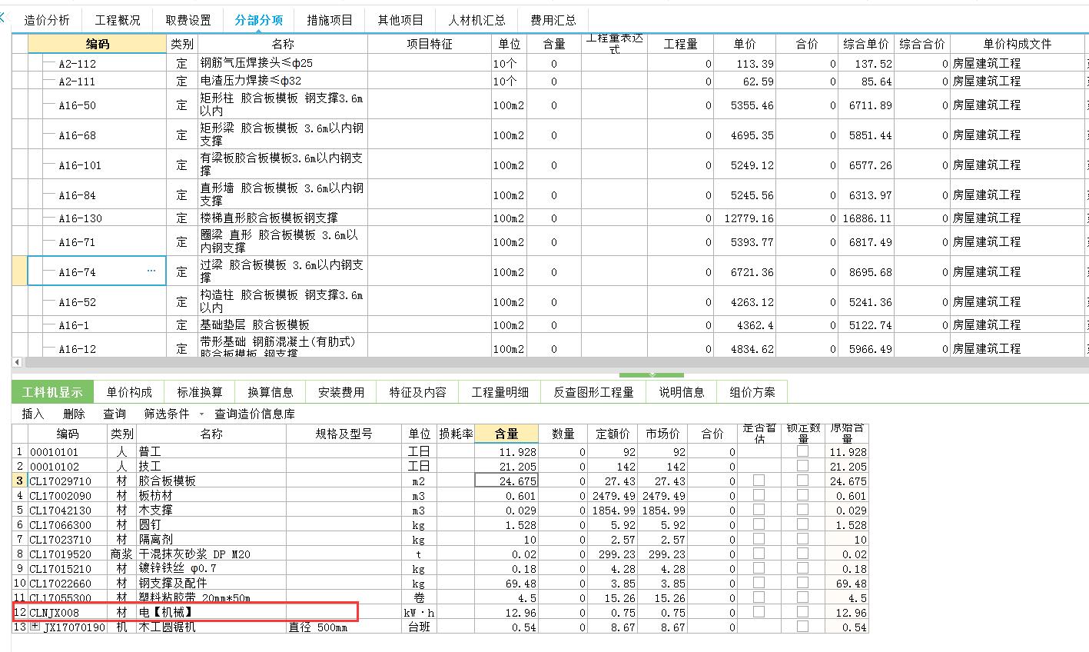Open the 费用汇总 tab

(x=553, y=20)
